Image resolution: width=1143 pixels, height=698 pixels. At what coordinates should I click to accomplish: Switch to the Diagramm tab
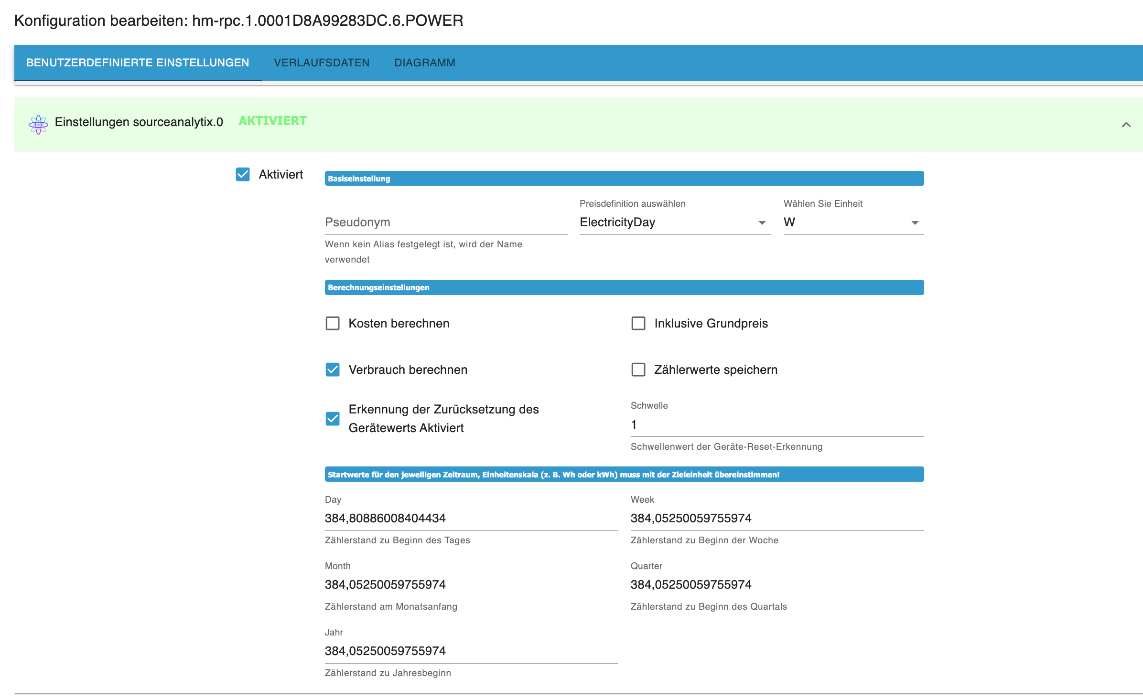pyautogui.click(x=424, y=63)
